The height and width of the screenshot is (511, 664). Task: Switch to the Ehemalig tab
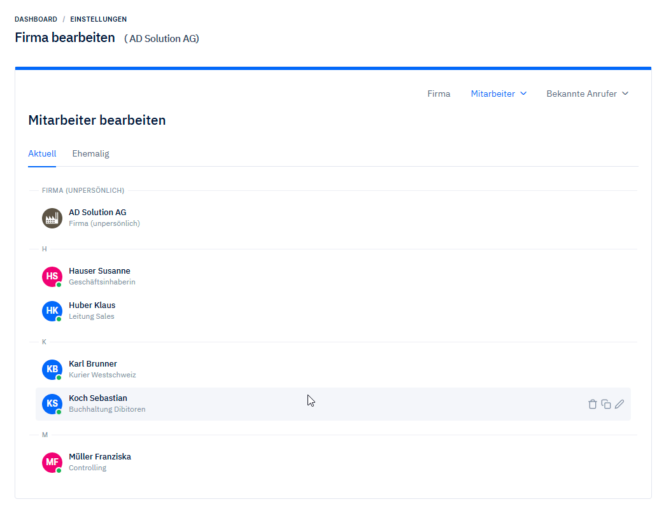pyautogui.click(x=90, y=153)
